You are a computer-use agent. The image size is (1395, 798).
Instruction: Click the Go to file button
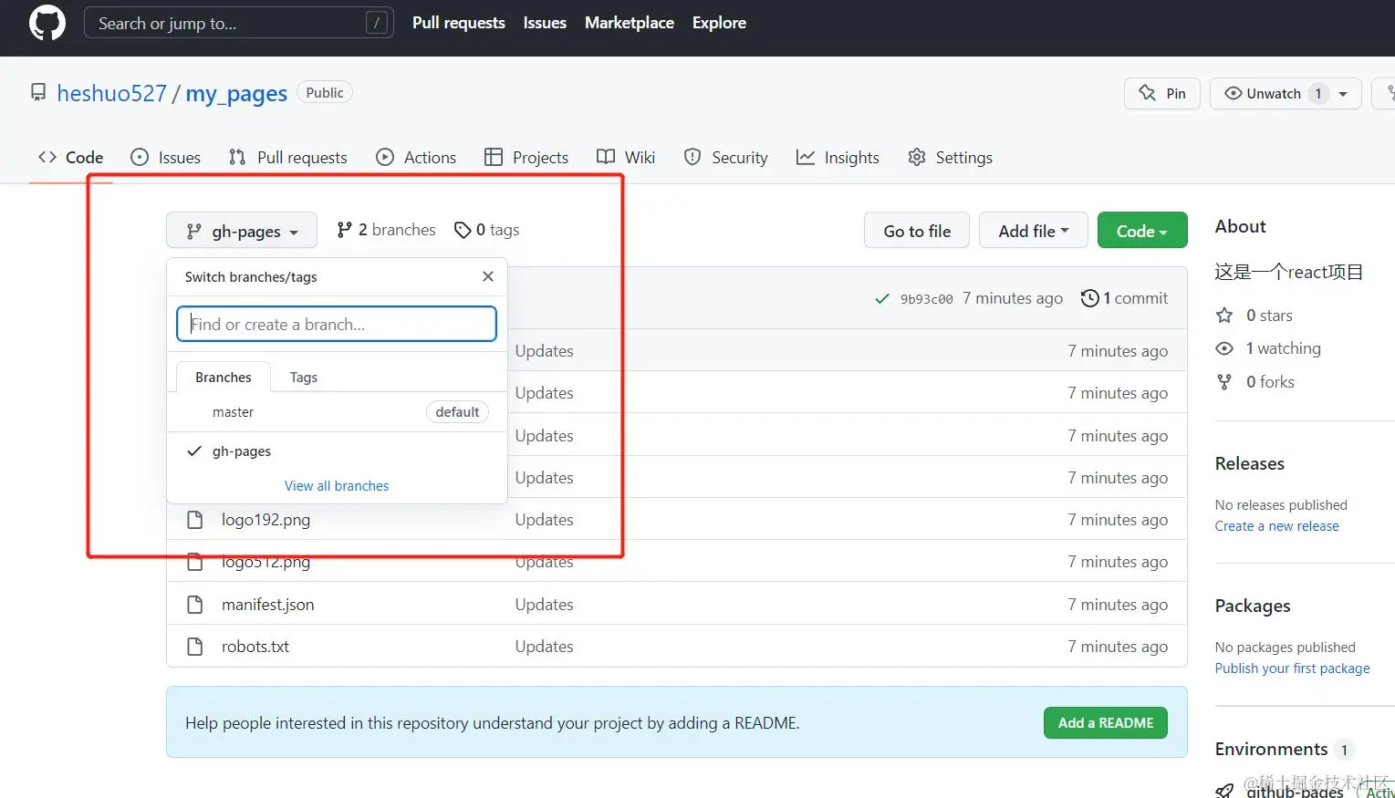[917, 231]
